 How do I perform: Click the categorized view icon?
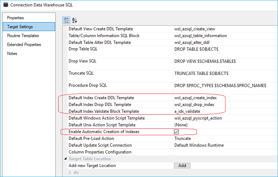coord(66,20)
